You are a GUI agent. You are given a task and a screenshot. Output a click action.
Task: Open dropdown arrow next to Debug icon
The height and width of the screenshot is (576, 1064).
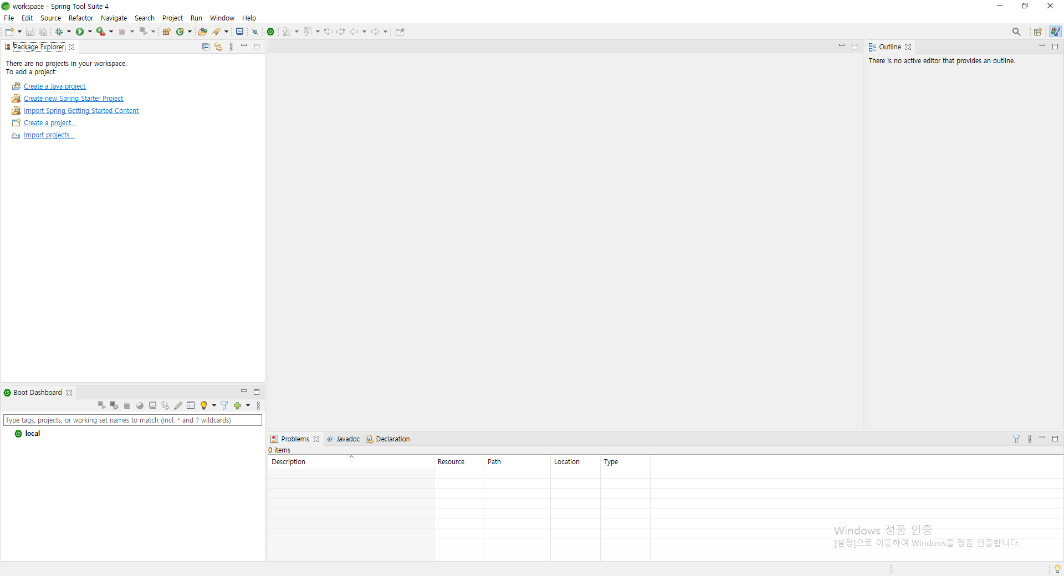(69, 32)
